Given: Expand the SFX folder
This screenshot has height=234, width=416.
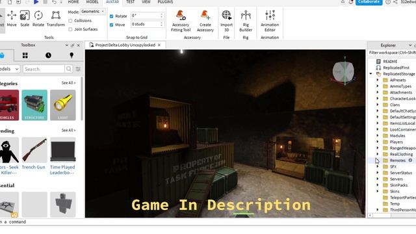Looking at the screenshot, I should click(378, 166).
